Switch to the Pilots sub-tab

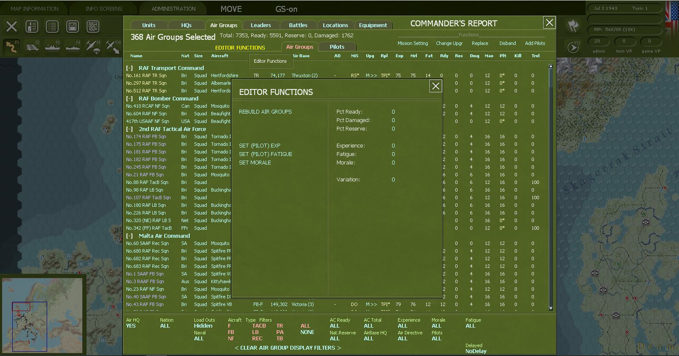(x=337, y=47)
